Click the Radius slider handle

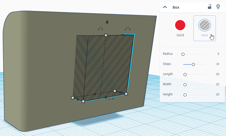pyautogui.click(x=183, y=54)
